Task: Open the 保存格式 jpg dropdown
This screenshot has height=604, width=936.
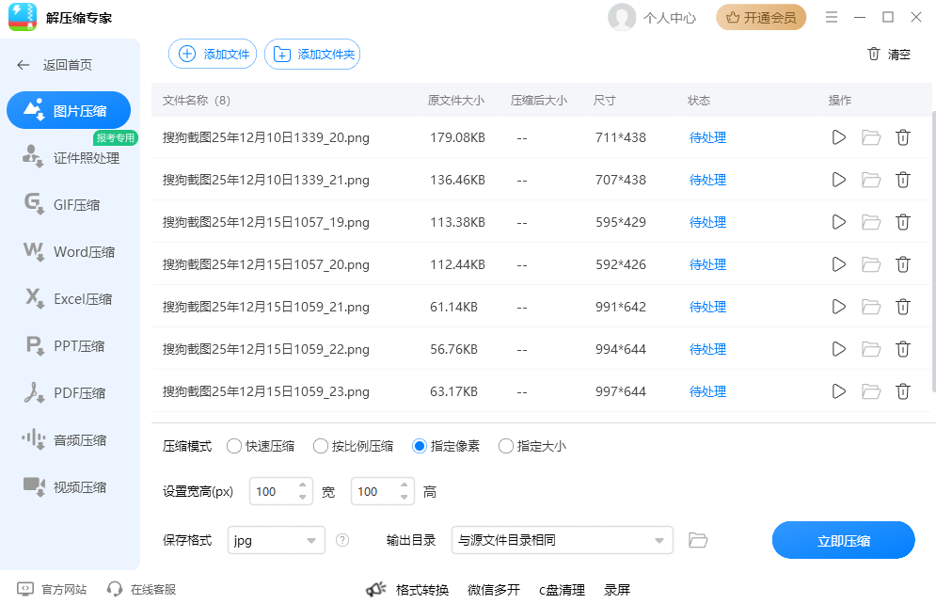Action: point(276,540)
